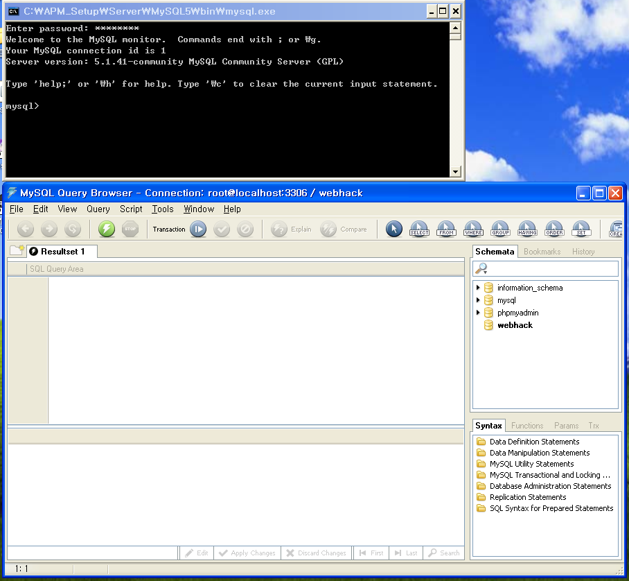Click the mysql.exe console scrollbar up arrow
This screenshot has height=581, width=629.
[x=455, y=28]
